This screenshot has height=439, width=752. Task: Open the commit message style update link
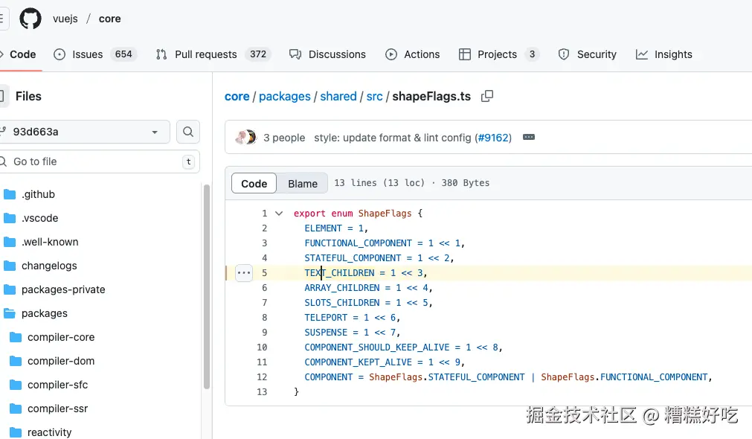[x=393, y=138]
